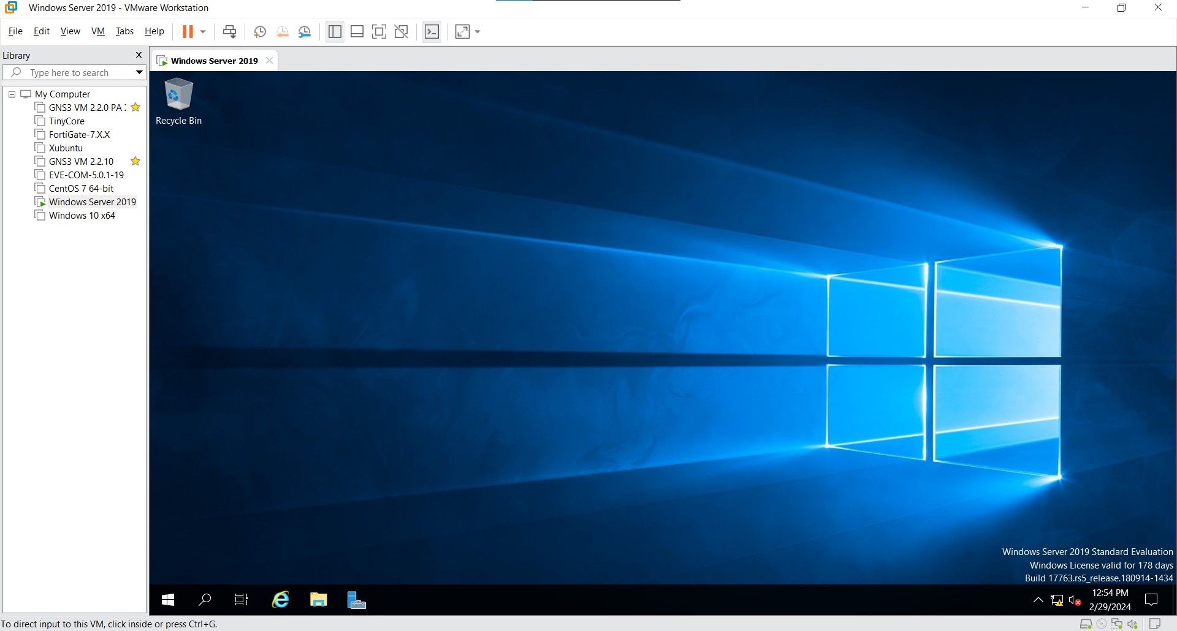This screenshot has width=1177, height=631.
Task: Select the Windows Server 2019 tab
Action: (x=213, y=60)
